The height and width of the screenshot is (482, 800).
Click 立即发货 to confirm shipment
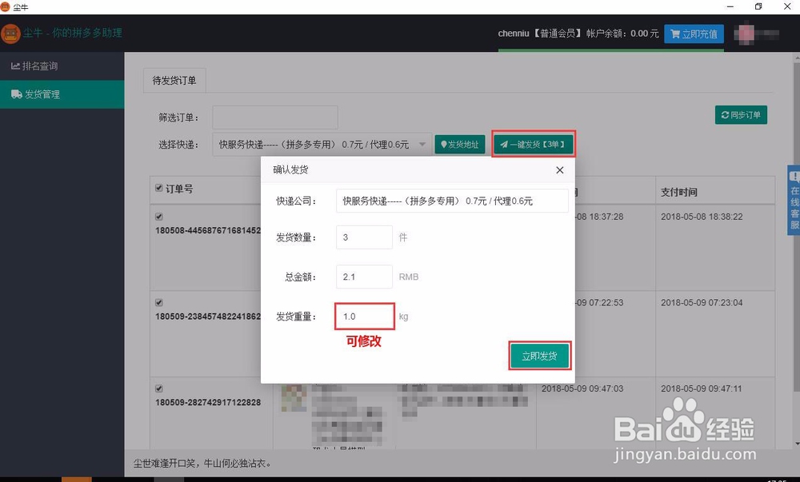point(539,357)
